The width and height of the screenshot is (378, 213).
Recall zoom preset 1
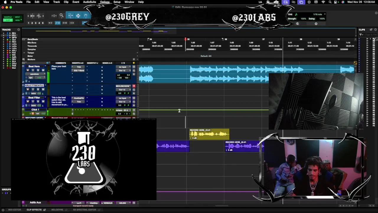click(28, 23)
